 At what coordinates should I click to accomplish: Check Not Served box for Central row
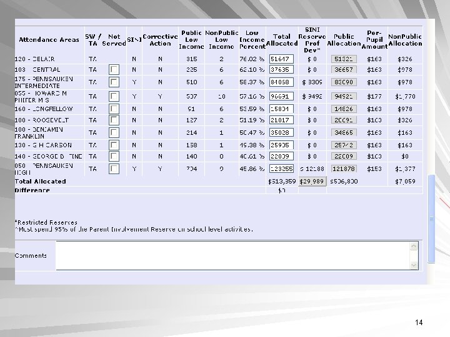click(114, 70)
